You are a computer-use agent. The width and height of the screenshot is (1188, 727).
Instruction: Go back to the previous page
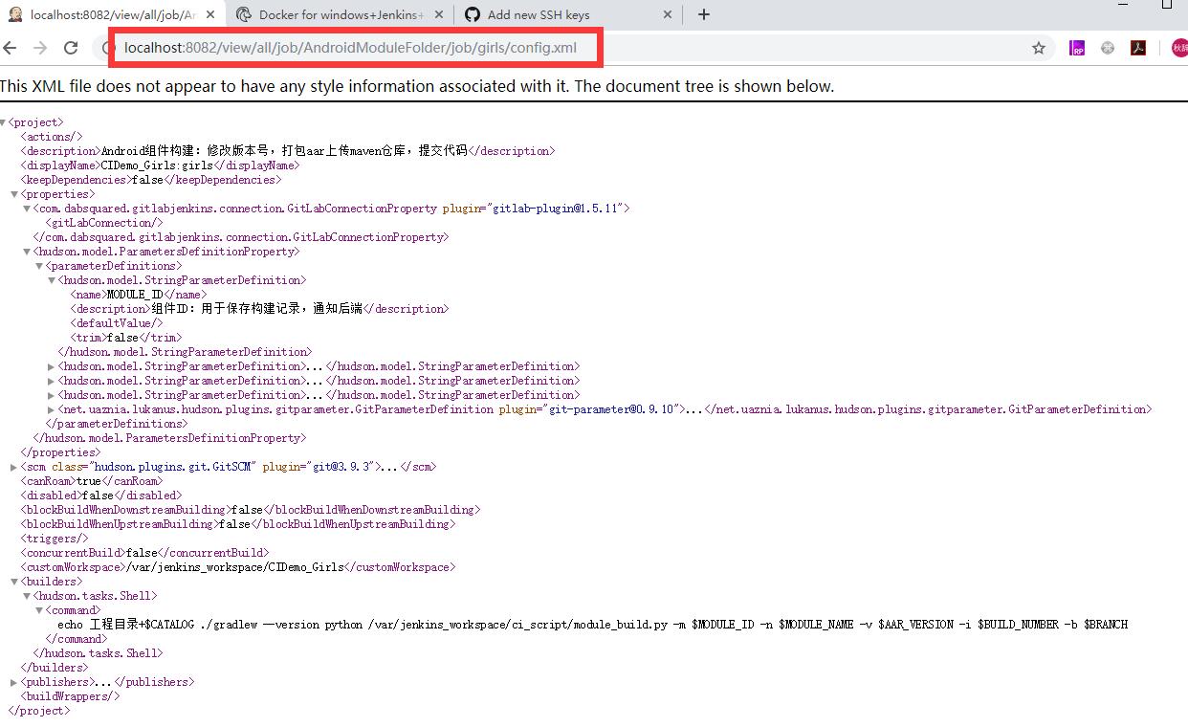pyautogui.click(x=10, y=48)
